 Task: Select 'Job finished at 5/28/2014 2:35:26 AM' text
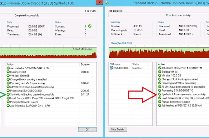pos(182,105)
